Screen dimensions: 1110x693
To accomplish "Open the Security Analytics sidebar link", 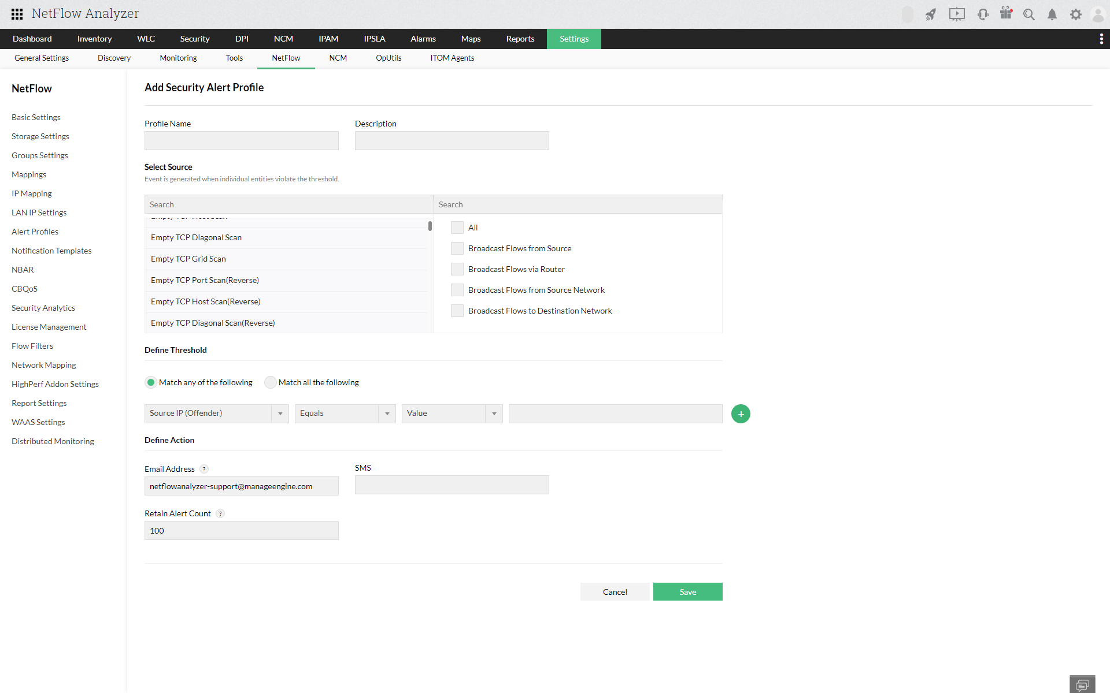I will [43, 308].
